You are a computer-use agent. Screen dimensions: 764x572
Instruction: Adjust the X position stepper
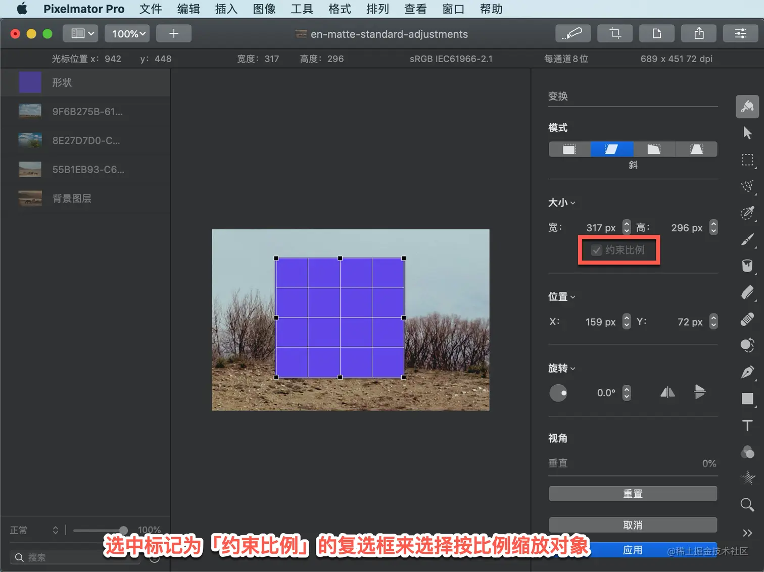pyautogui.click(x=627, y=322)
